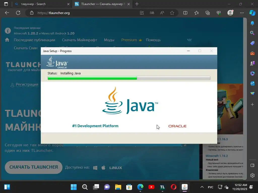Open Помощь menu item
Screen dimensions: 258x193
pos(153,40)
